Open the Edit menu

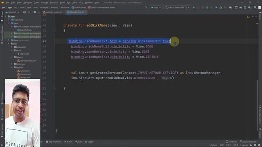pos(13,2)
